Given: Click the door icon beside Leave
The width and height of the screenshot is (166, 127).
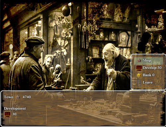Looking at the screenshot, I should [x=139, y=83].
